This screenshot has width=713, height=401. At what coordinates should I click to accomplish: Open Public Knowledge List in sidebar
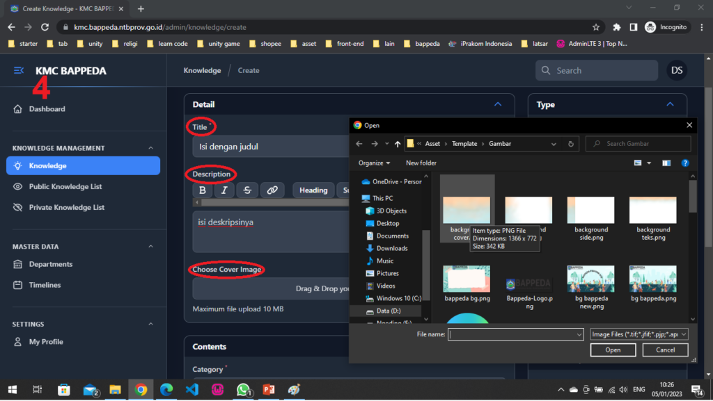[x=65, y=186]
